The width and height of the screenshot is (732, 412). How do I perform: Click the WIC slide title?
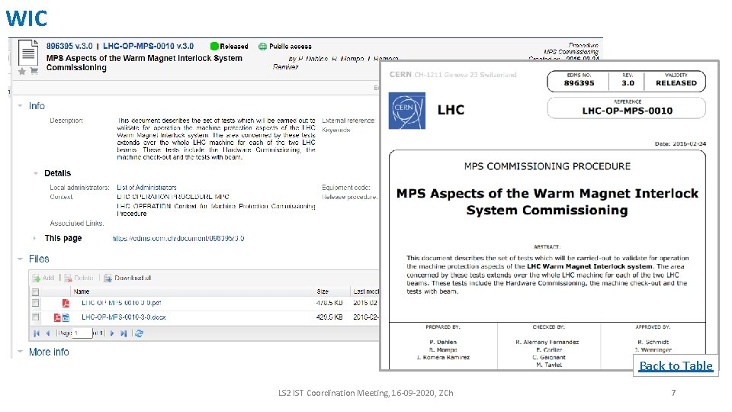(x=27, y=18)
